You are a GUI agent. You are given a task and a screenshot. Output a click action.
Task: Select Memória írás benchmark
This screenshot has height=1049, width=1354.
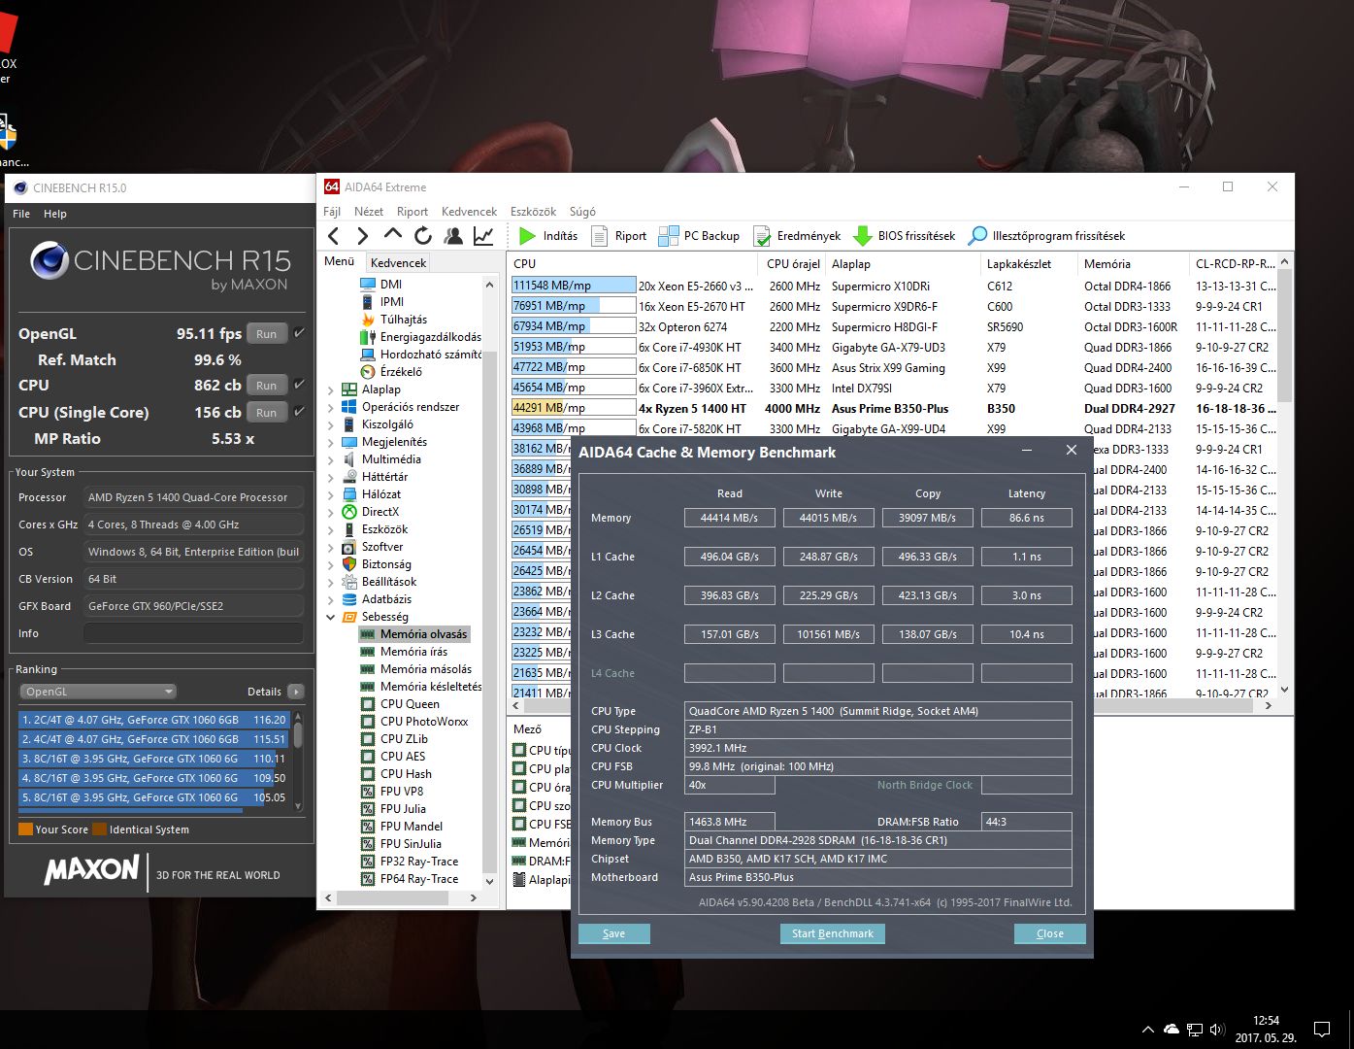pyautogui.click(x=413, y=652)
